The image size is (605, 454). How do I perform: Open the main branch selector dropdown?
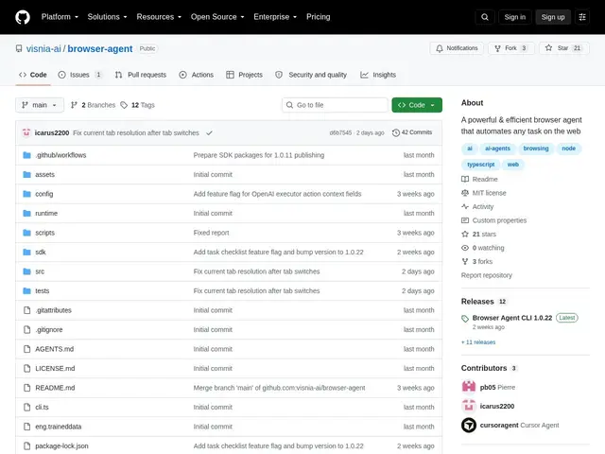tap(40, 105)
